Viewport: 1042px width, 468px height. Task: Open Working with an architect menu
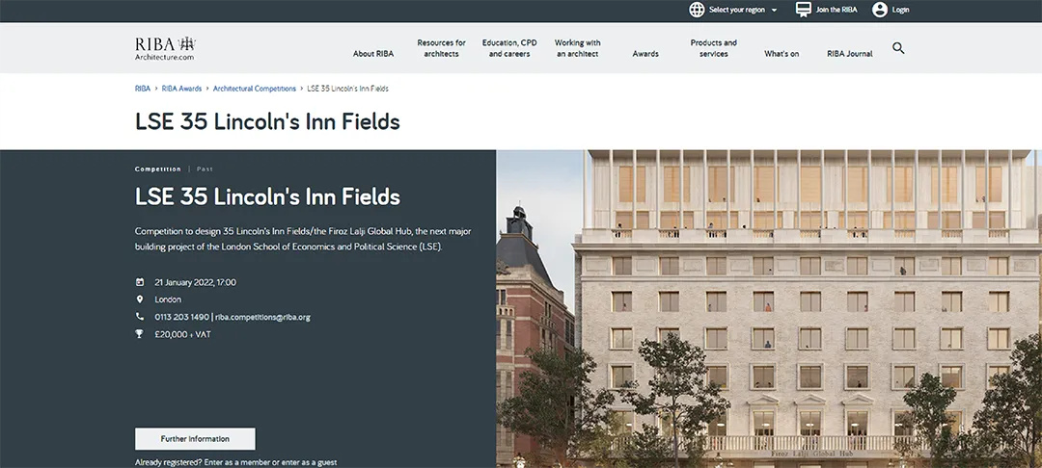click(x=578, y=48)
